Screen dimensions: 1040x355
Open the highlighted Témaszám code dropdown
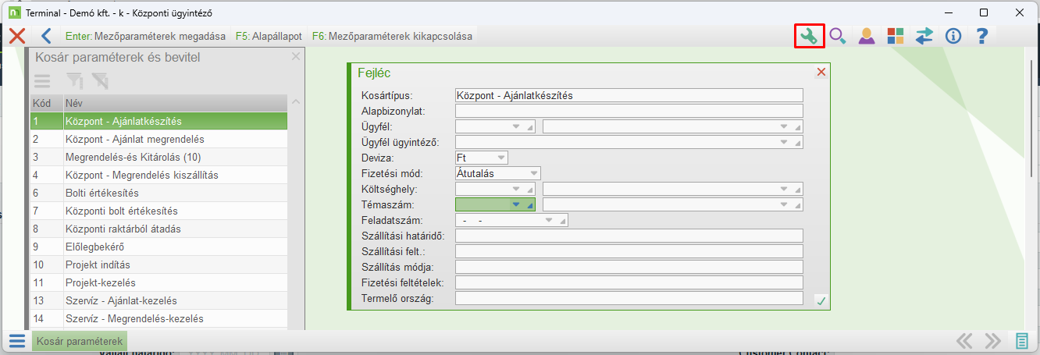click(x=515, y=204)
